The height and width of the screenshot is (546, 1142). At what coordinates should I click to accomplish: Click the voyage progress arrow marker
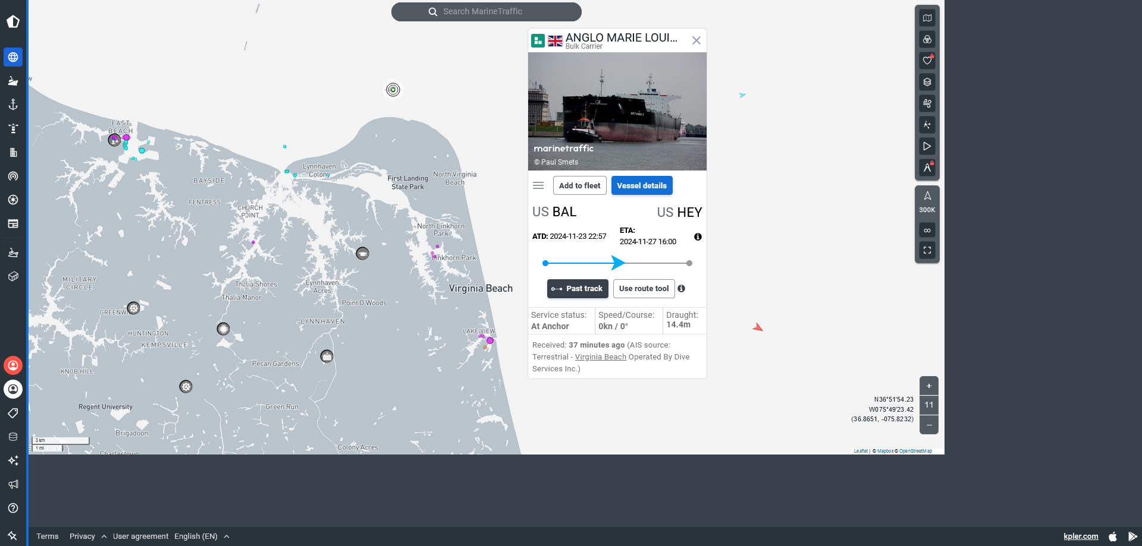pyautogui.click(x=618, y=263)
